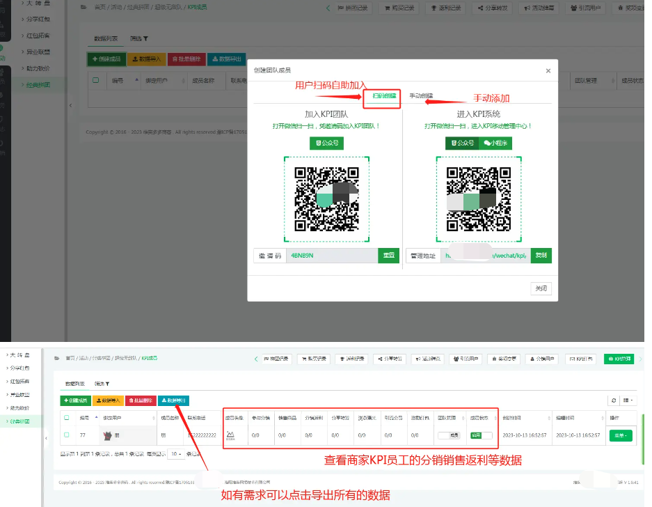Viewport: 652px width, 507px height.
Task: Open 数据列表 tab in upper screenshot
Action: tap(106, 39)
